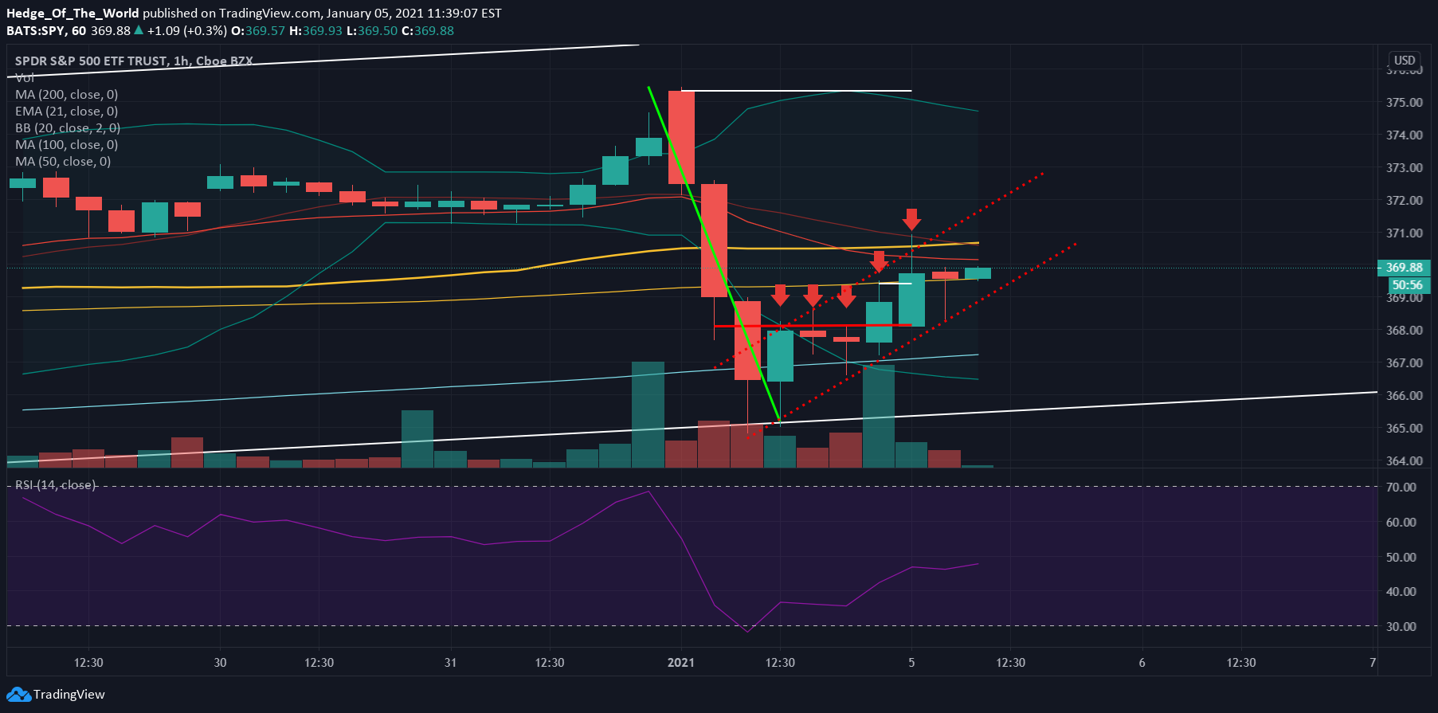
Task: Click the 368.00 price axis label
Action: [x=1404, y=331]
